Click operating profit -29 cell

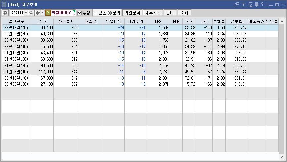pos(114,28)
